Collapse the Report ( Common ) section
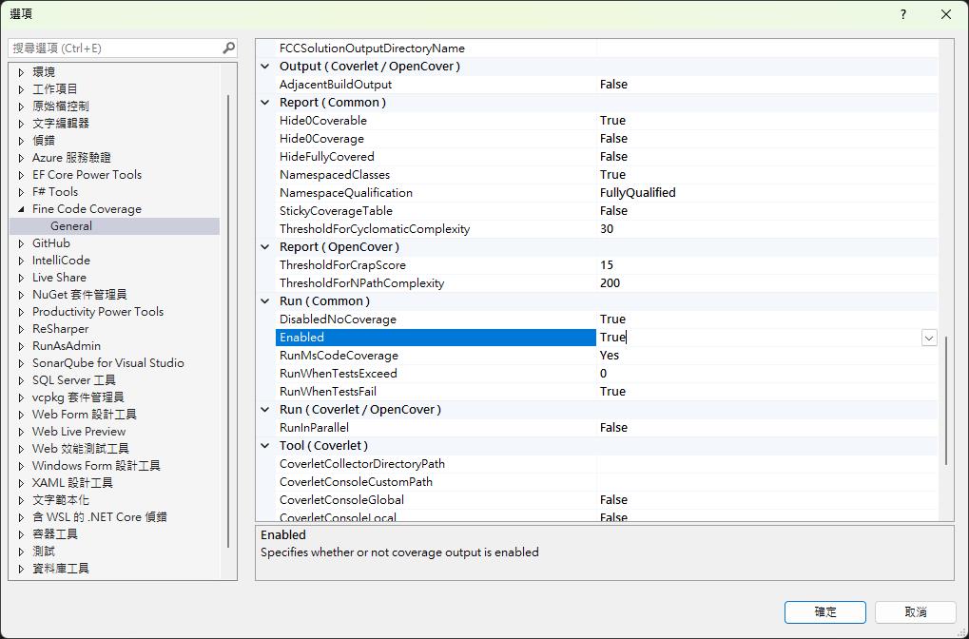 [x=266, y=103]
